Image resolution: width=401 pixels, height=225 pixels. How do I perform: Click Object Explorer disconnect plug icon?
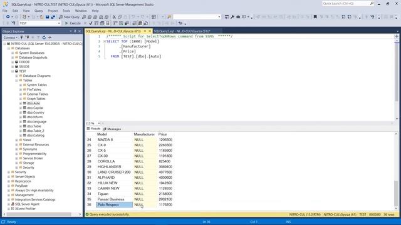point(27,37)
